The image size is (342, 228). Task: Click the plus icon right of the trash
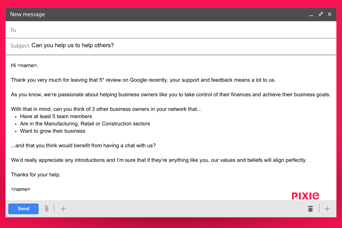[327, 209]
